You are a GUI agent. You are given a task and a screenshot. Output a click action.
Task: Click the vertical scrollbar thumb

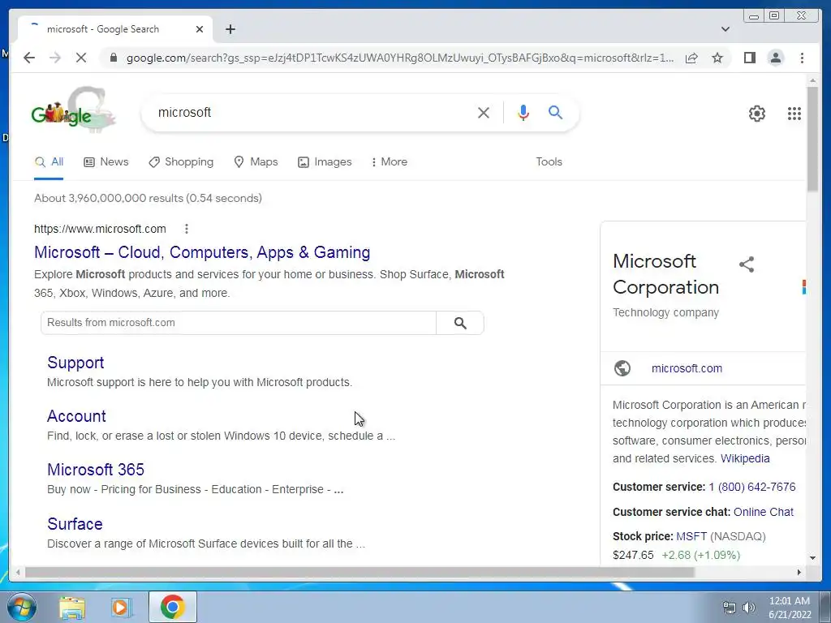click(x=812, y=139)
